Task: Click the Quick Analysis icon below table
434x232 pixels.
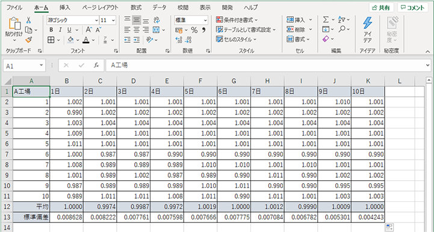Action: (389, 227)
